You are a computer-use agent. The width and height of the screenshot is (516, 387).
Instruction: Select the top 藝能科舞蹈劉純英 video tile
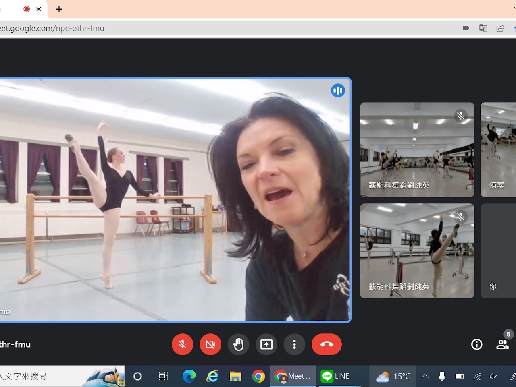[417, 150]
